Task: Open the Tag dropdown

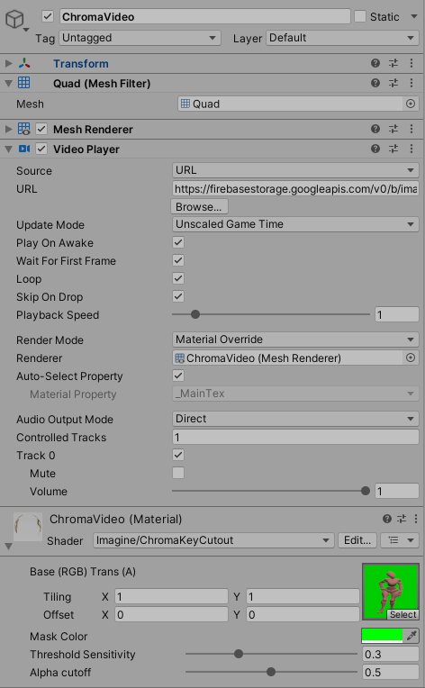Action: click(x=140, y=38)
